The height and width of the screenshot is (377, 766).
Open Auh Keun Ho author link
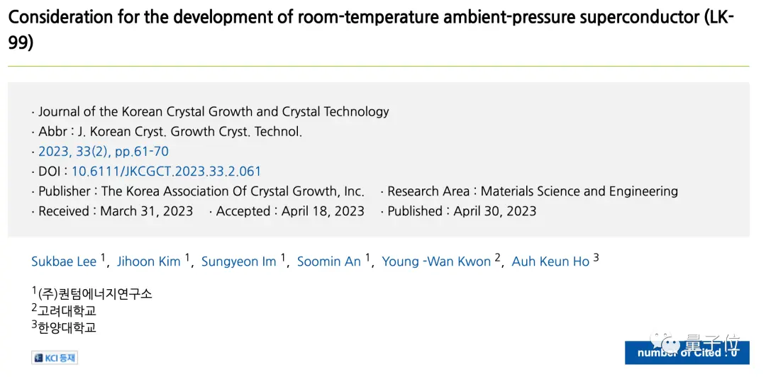point(550,261)
